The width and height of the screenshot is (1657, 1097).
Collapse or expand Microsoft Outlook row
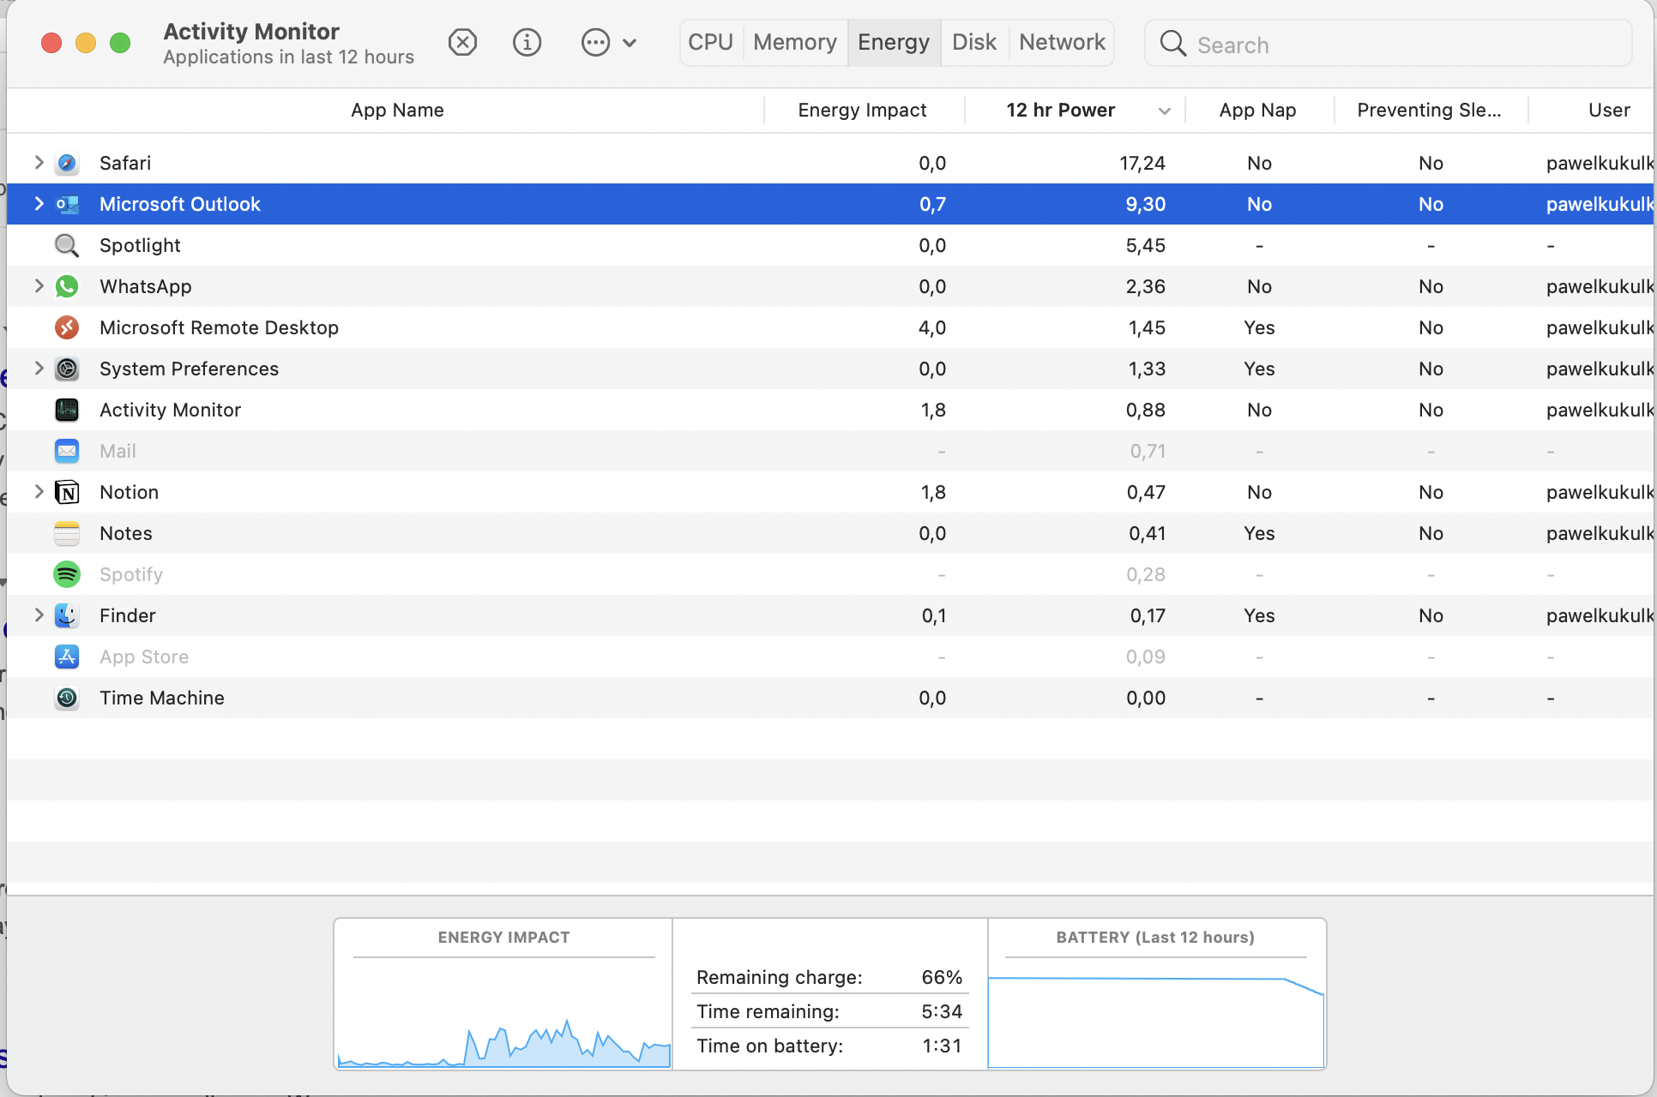pyautogui.click(x=39, y=204)
